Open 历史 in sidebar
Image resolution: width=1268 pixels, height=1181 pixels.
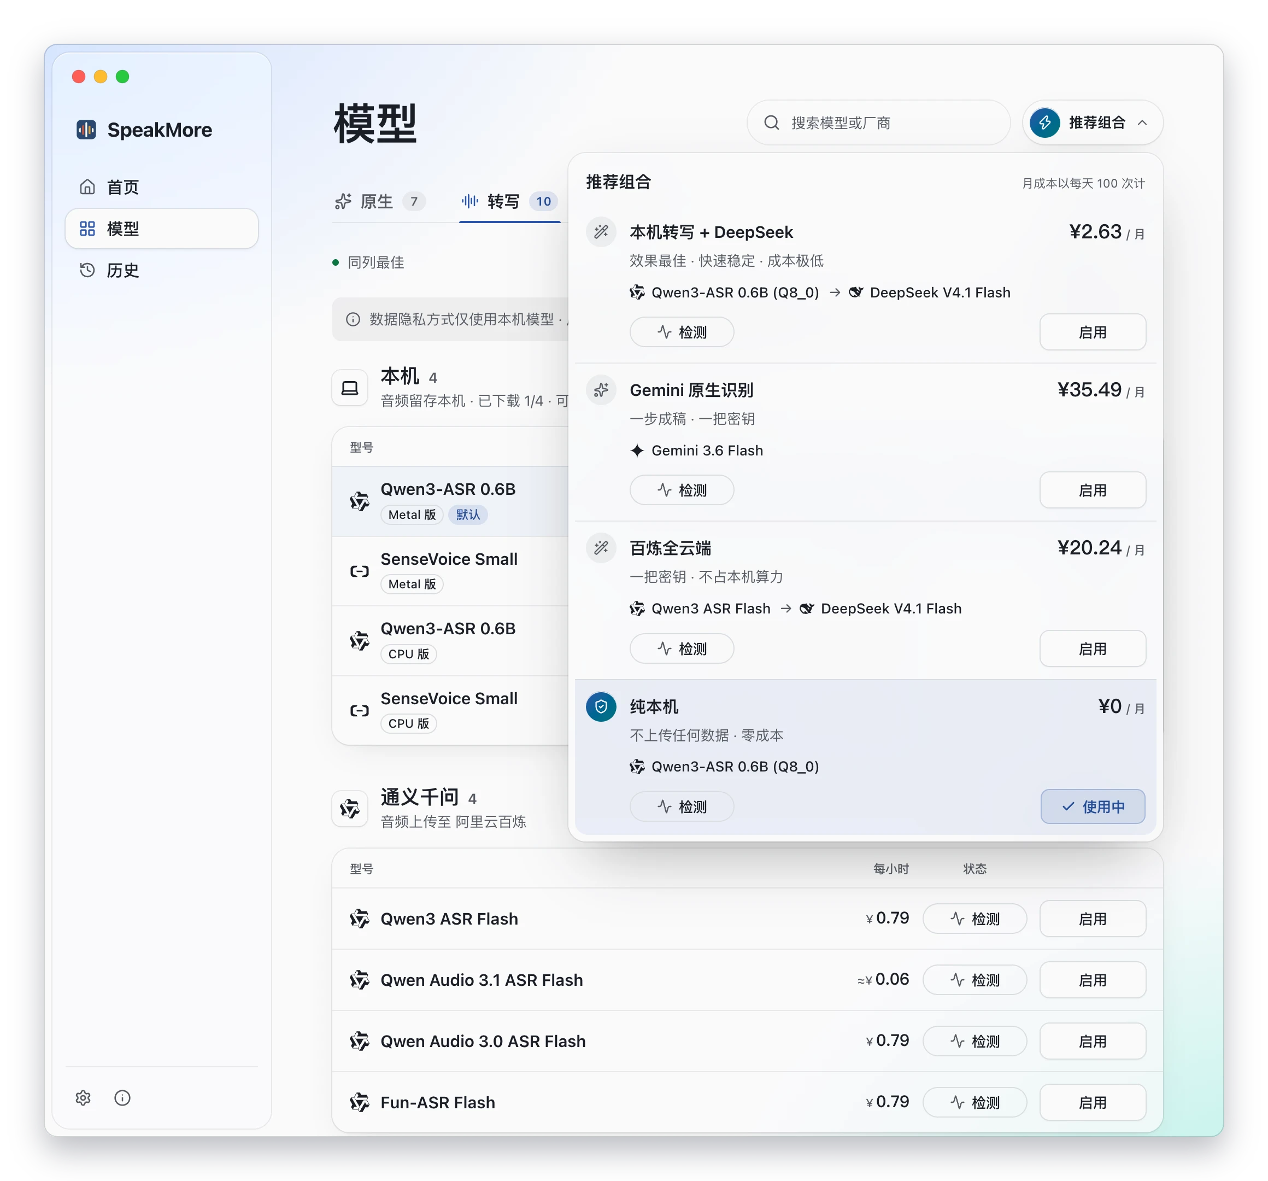pyautogui.click(x=161, y=270)
